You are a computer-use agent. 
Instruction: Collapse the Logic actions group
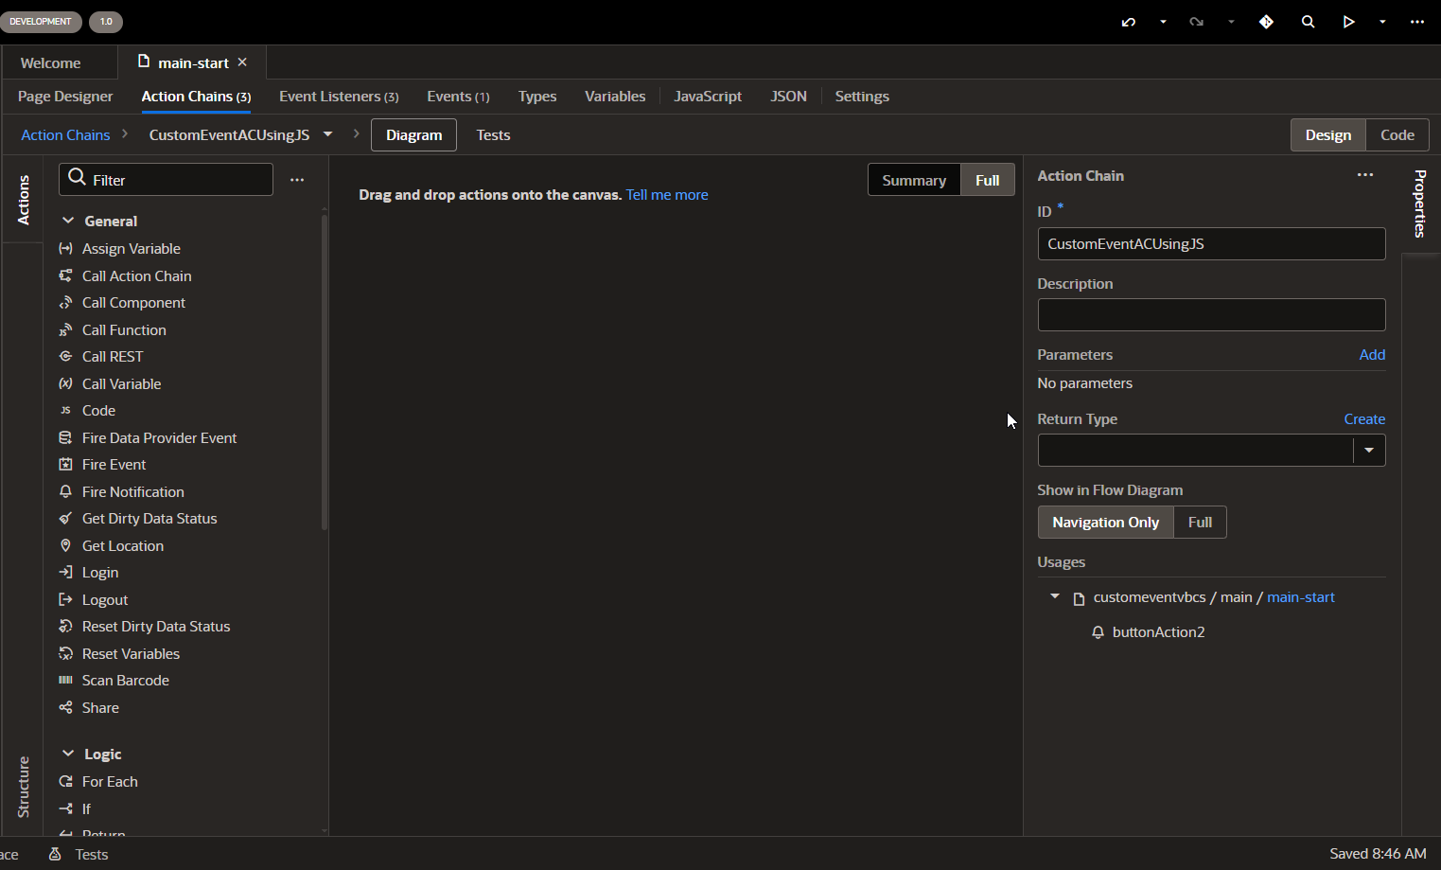click(x=68, y=754)
